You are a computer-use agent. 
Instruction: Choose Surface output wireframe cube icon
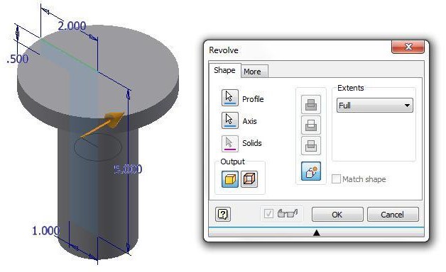coord(249,179)
